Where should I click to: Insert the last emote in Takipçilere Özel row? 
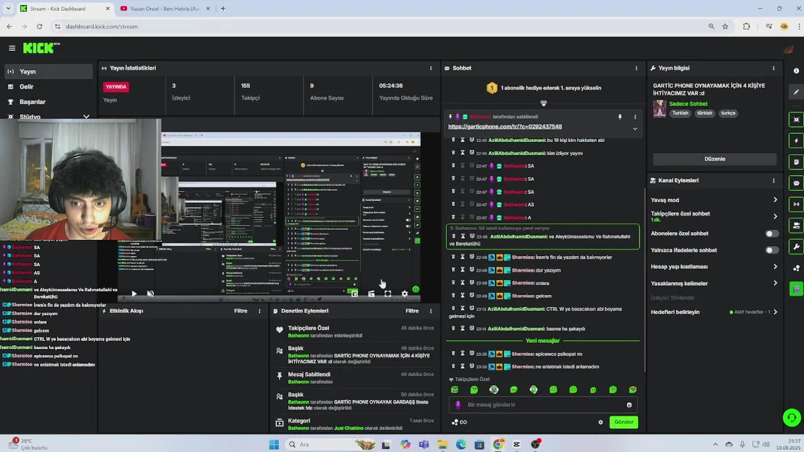(633, 390)
